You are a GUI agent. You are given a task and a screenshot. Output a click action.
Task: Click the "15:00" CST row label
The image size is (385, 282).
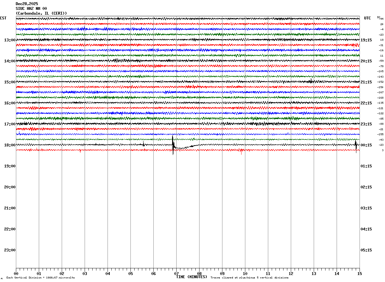tap(10, 82)
